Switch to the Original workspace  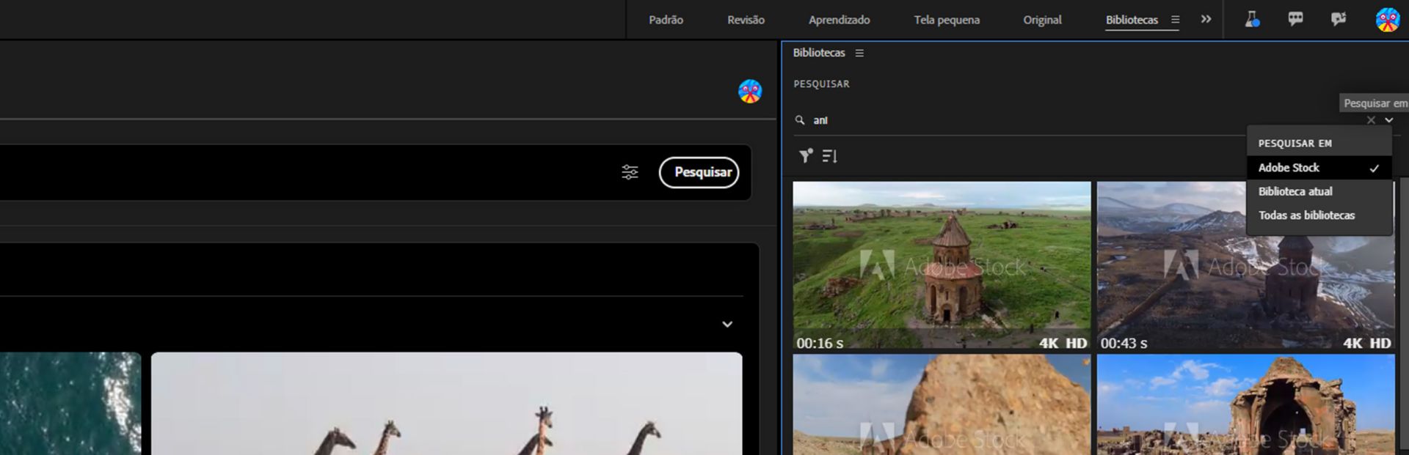tap(1042, 20)
